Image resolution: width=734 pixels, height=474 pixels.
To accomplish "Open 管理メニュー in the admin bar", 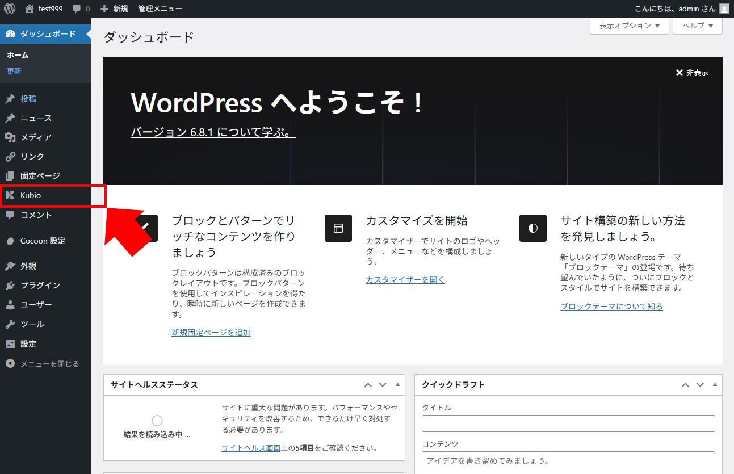I will tap(160, 9).
